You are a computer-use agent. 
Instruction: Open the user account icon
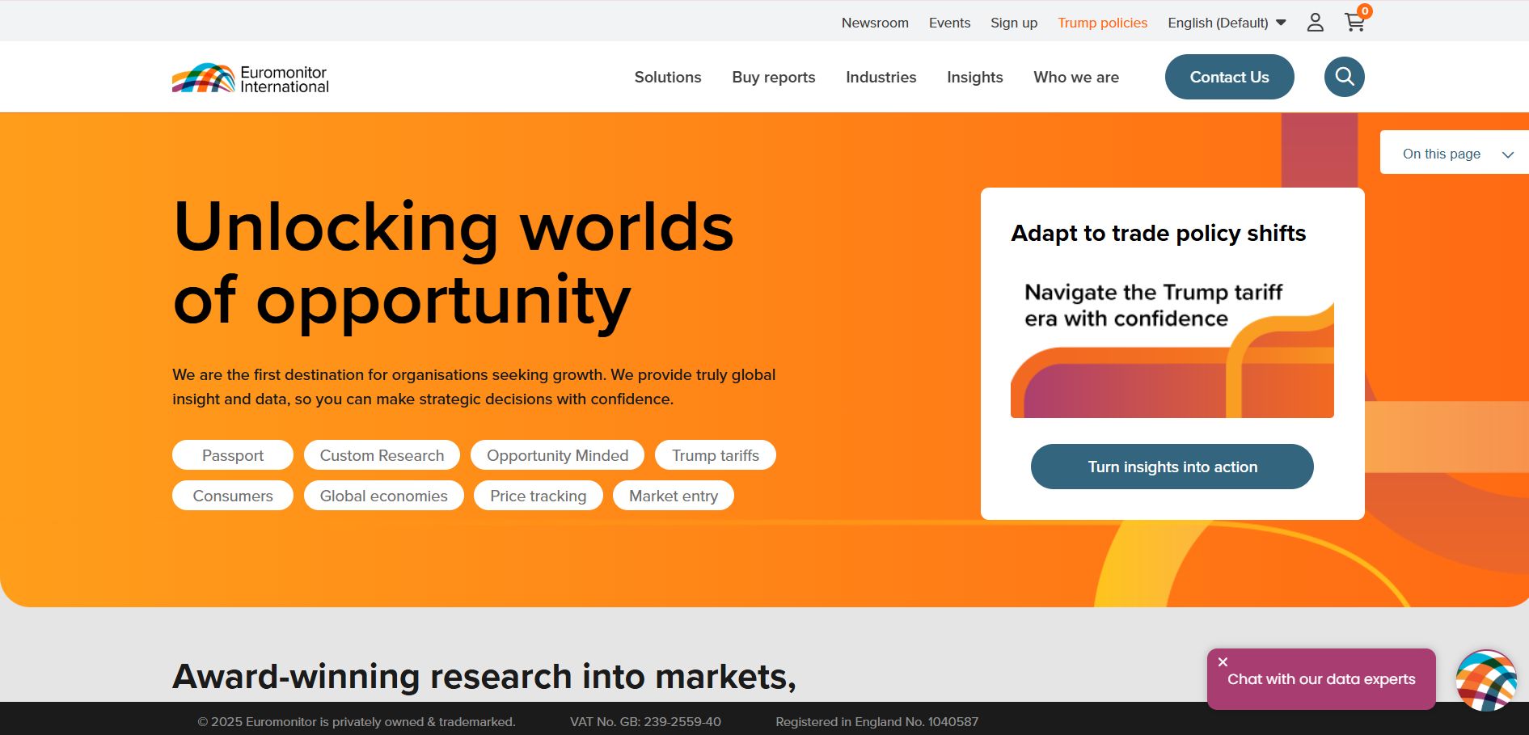[1315, 23]
